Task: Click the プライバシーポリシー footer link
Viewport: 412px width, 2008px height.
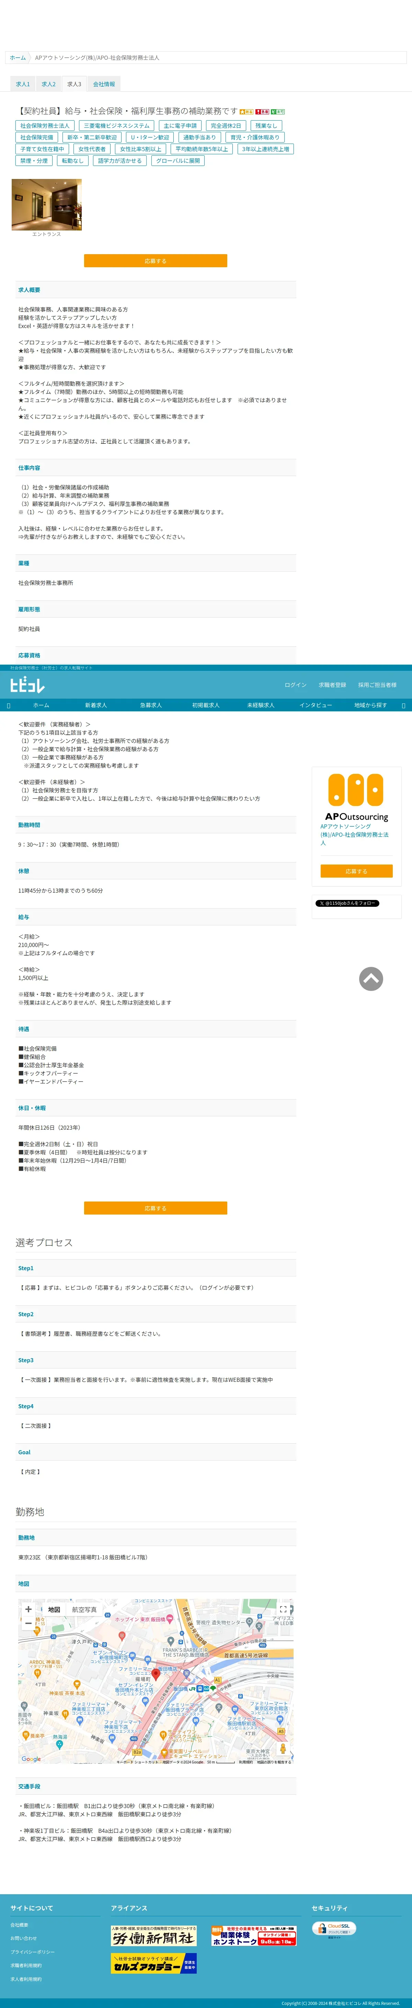Action: (x=33, y=1952)
